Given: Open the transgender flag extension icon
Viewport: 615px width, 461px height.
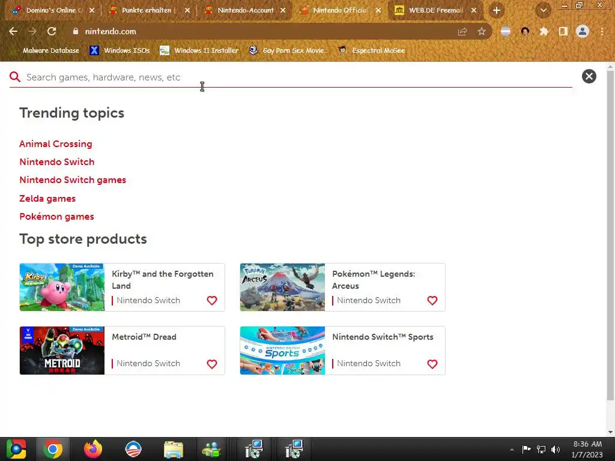Looking at the screenshot, I should (506, 31).
